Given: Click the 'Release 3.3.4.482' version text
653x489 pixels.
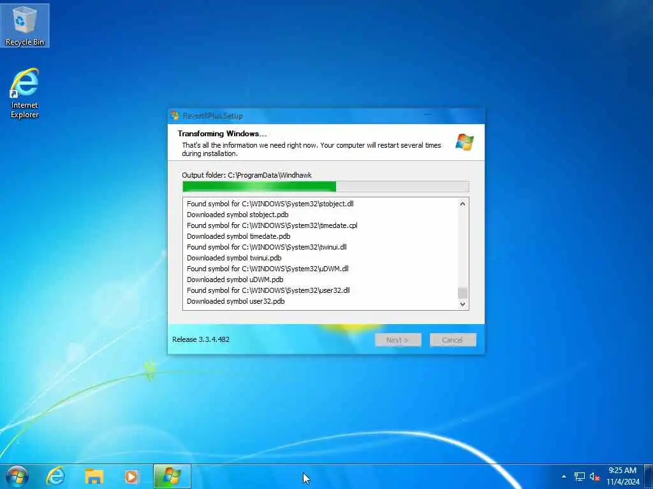Looking at the screenshot, I should click(x=201, y=339).
